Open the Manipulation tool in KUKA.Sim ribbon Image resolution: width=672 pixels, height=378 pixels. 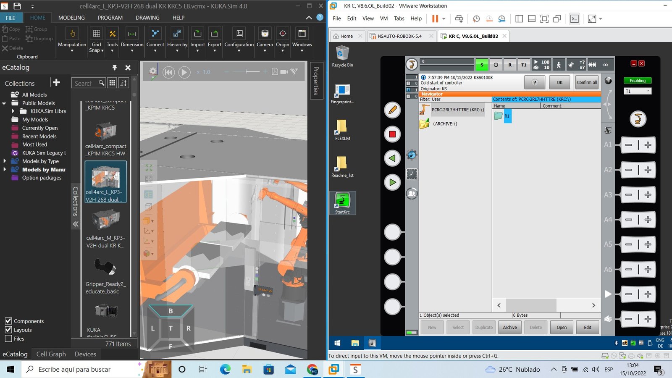72,39
